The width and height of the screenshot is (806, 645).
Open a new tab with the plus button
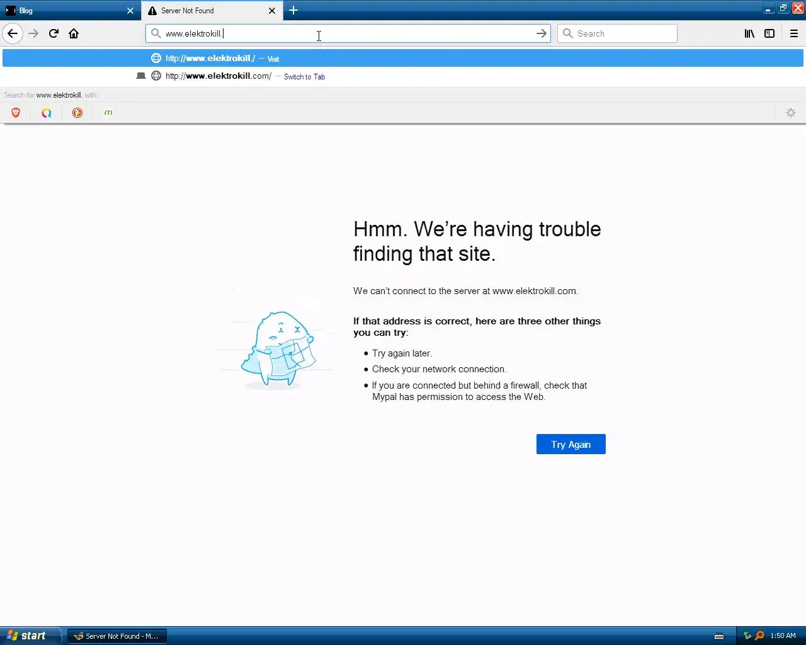click(293, 10)
